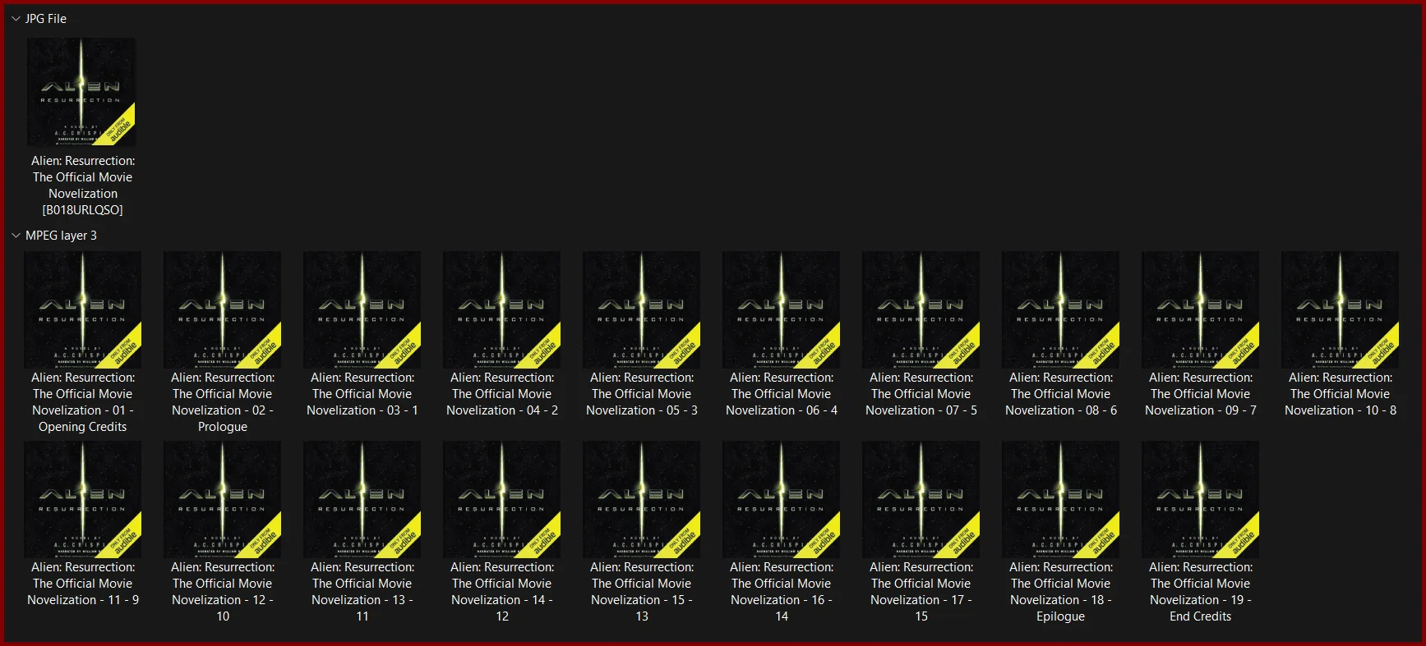Select thumbnail of track 07 - 5
The height and width of the screenshot is (646, 1426).
click(x=921, y=309)
